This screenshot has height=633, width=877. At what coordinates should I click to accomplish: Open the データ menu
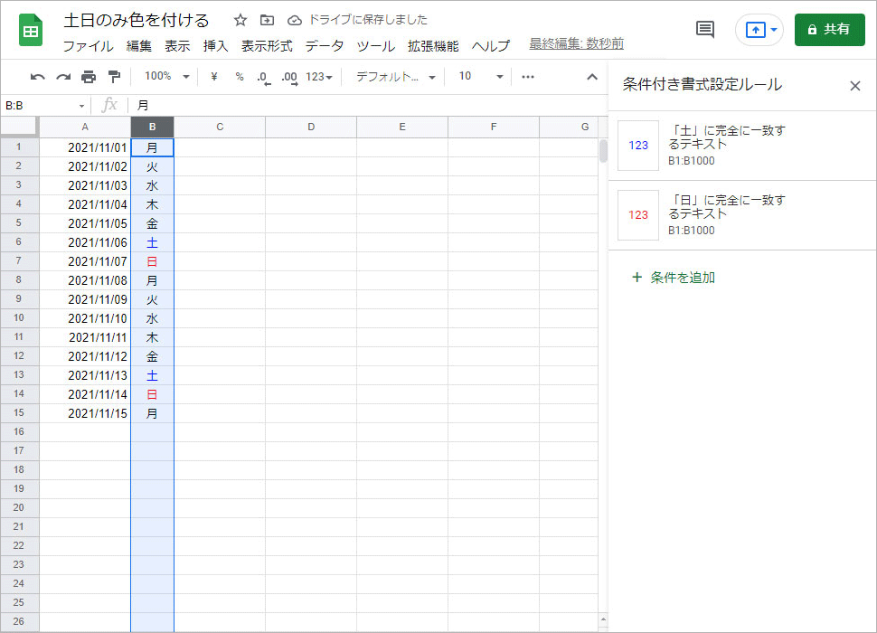(325, 46)
